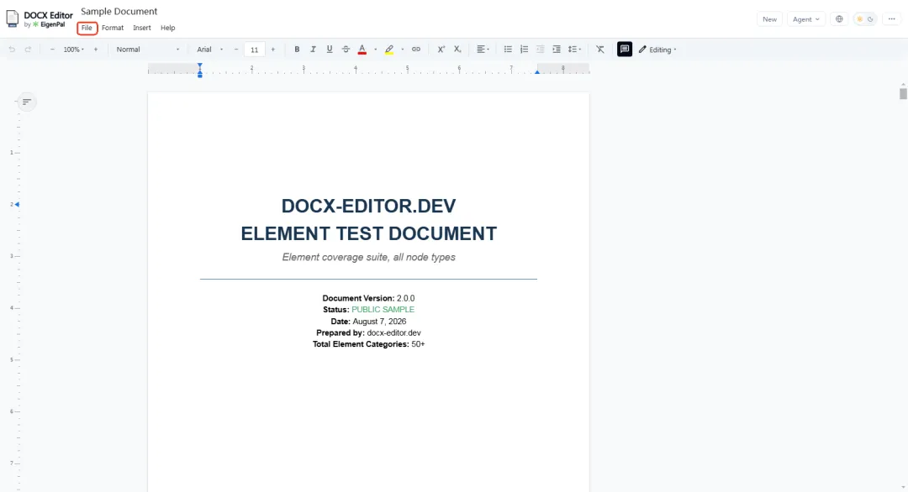Open the 100% zoom level dropdown
The image size is (908, 492).
[73, 50]
